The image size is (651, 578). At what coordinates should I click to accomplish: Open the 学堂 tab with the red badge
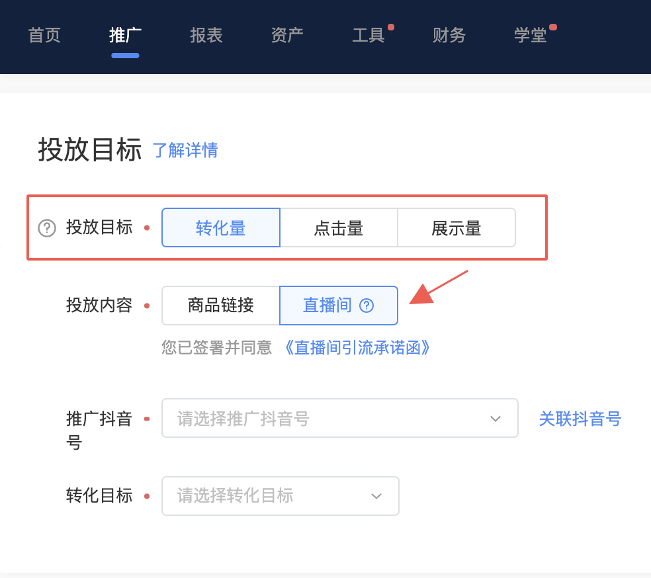530,36
